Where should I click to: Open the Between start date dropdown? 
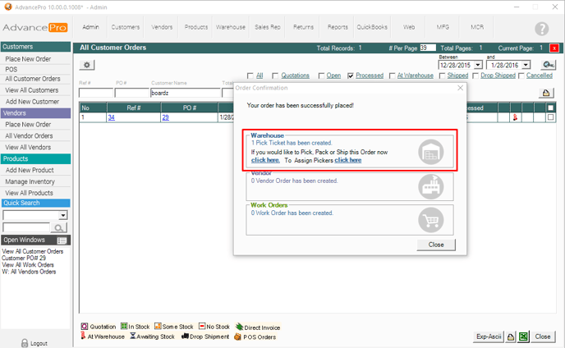(478, 65)
